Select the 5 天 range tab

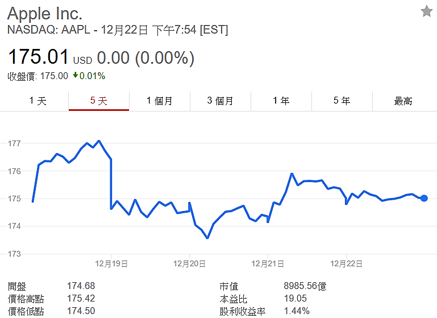[99, 101]
